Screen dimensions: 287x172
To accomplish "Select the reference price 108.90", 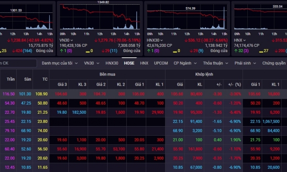I will coord(42,94).
